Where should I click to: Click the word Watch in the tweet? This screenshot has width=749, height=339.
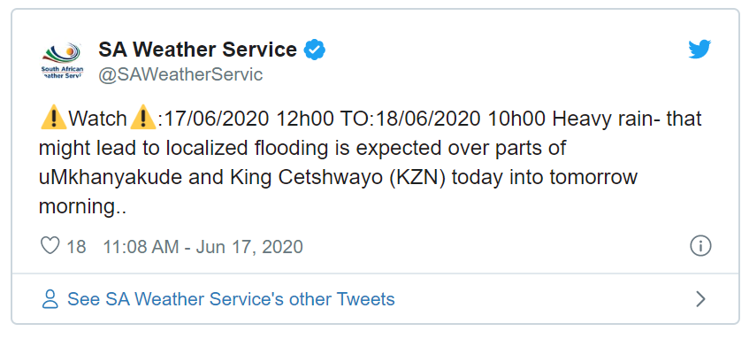coord(98,119)
